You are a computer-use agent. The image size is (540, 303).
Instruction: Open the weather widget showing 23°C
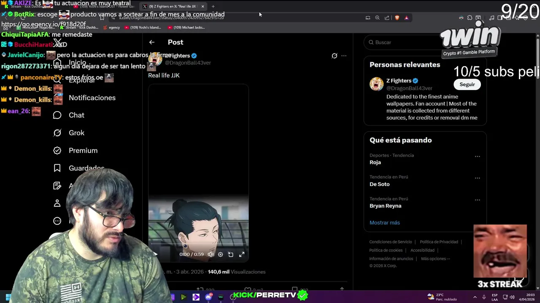(x=442, y=297)
